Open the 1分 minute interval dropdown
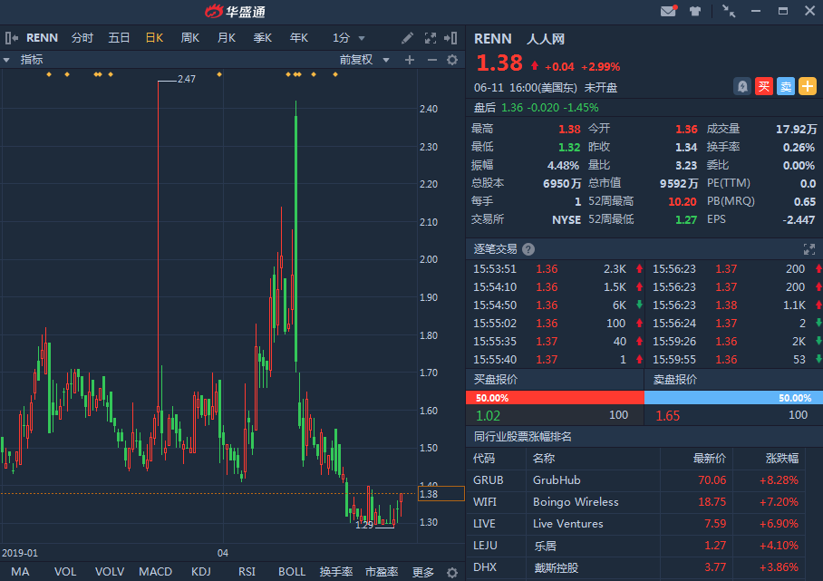 click(349, 38)
